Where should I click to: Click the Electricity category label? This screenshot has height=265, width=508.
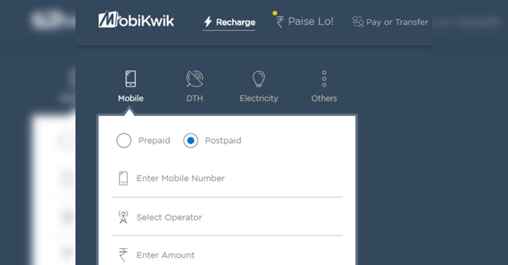click(259, 98)
